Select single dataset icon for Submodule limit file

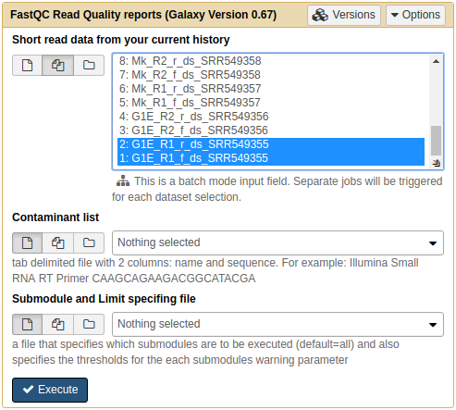[x=27, y=325]
